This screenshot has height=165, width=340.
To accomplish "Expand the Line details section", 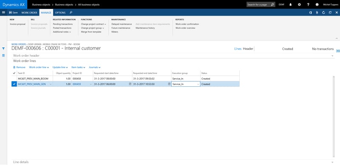I will tap(173, 162).
